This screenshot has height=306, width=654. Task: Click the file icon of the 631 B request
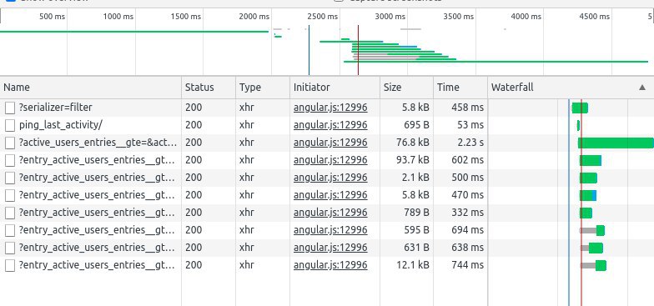[10, 248]
